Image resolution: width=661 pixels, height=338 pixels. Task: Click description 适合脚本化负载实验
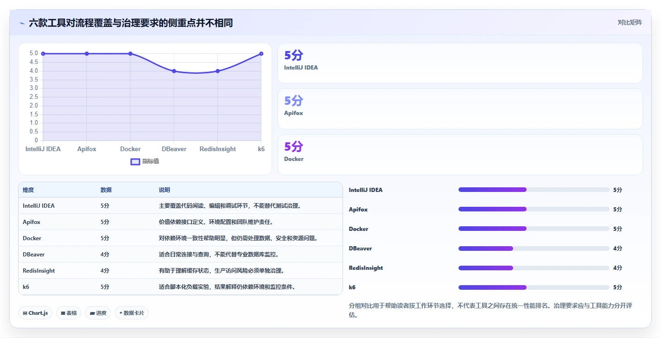tap(185, 287)
